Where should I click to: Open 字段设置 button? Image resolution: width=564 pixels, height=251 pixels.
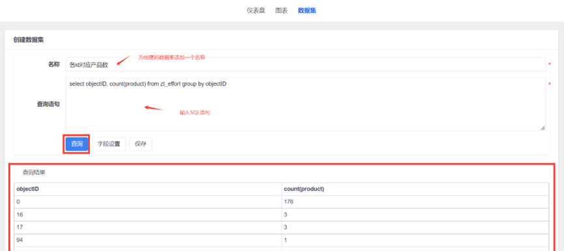(x=109, y=144)
